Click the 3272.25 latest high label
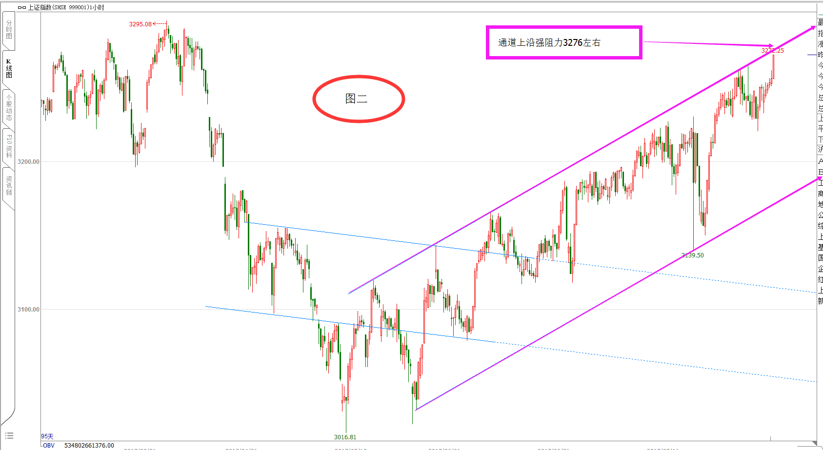The image size is (823, 450). [x=773, y=51]
